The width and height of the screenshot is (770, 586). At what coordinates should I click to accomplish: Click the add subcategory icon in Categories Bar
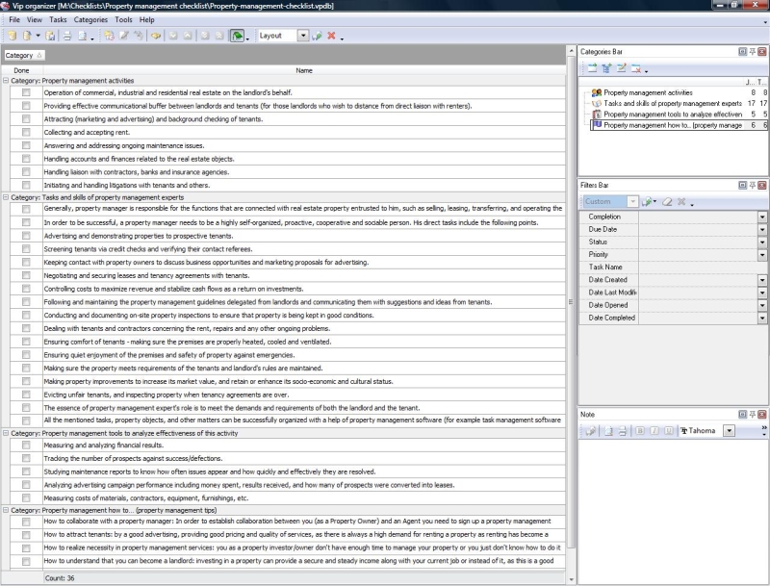tap(606, 69)
